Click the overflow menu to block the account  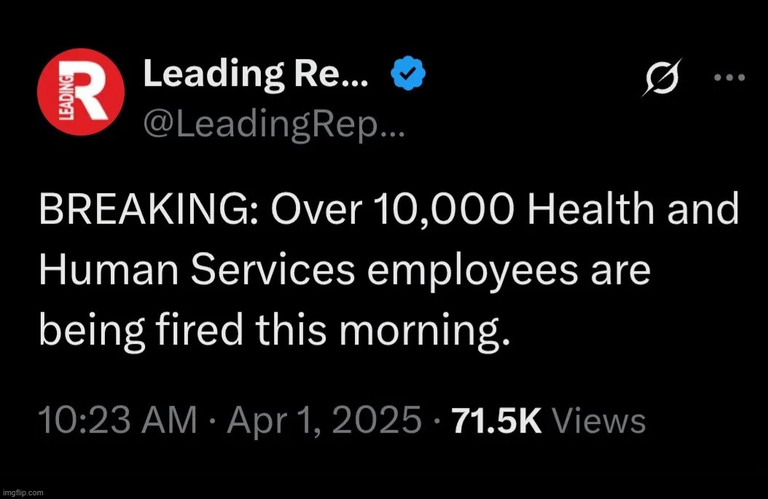click(728, 76)
